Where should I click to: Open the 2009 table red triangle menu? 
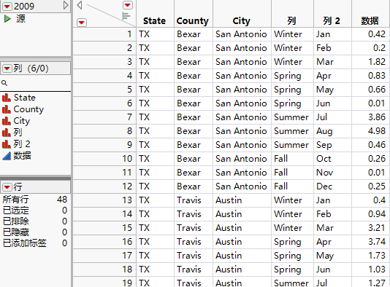(7, 7)
